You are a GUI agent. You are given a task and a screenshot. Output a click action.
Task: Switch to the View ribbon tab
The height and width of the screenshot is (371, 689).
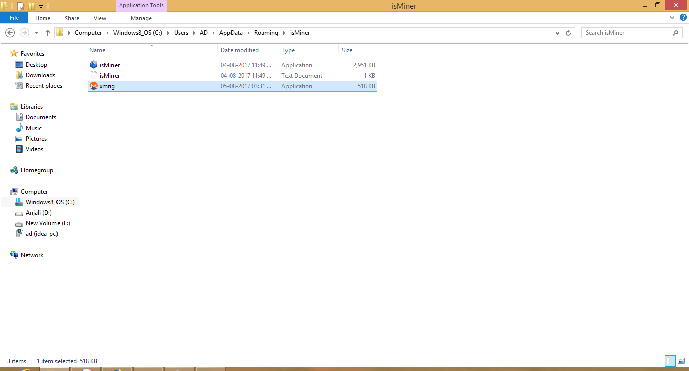[100, 18]
